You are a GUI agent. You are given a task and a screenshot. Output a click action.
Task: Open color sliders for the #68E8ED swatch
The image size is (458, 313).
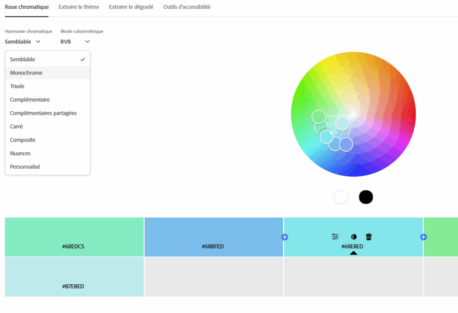pyautogui.click(x=335, y=237)
